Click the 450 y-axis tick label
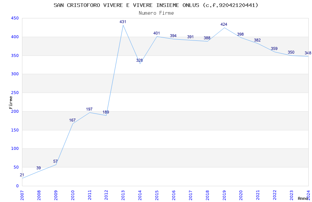312x202 pixels. click(x=15, y=18)
